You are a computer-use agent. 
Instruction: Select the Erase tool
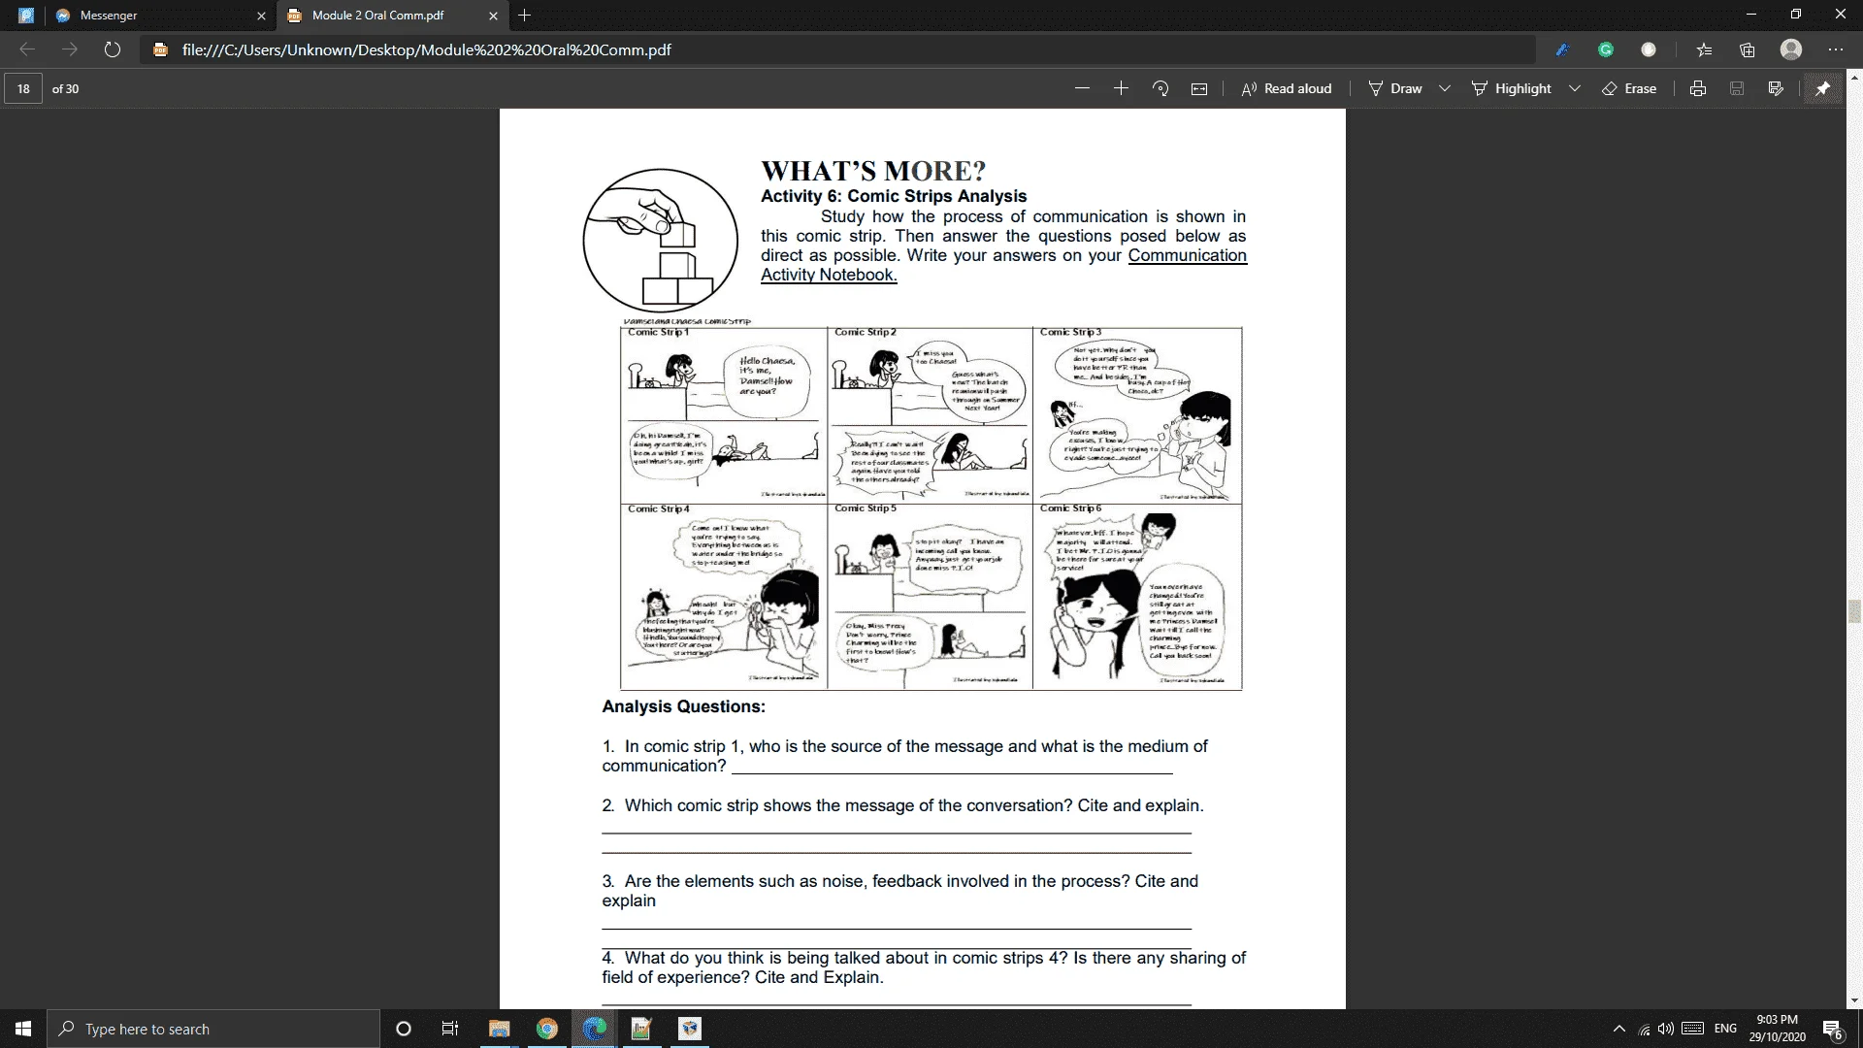point(1629,88)
